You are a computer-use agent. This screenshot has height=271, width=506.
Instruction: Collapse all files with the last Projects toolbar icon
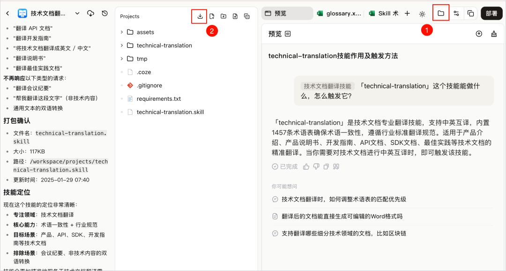point(247,16)
